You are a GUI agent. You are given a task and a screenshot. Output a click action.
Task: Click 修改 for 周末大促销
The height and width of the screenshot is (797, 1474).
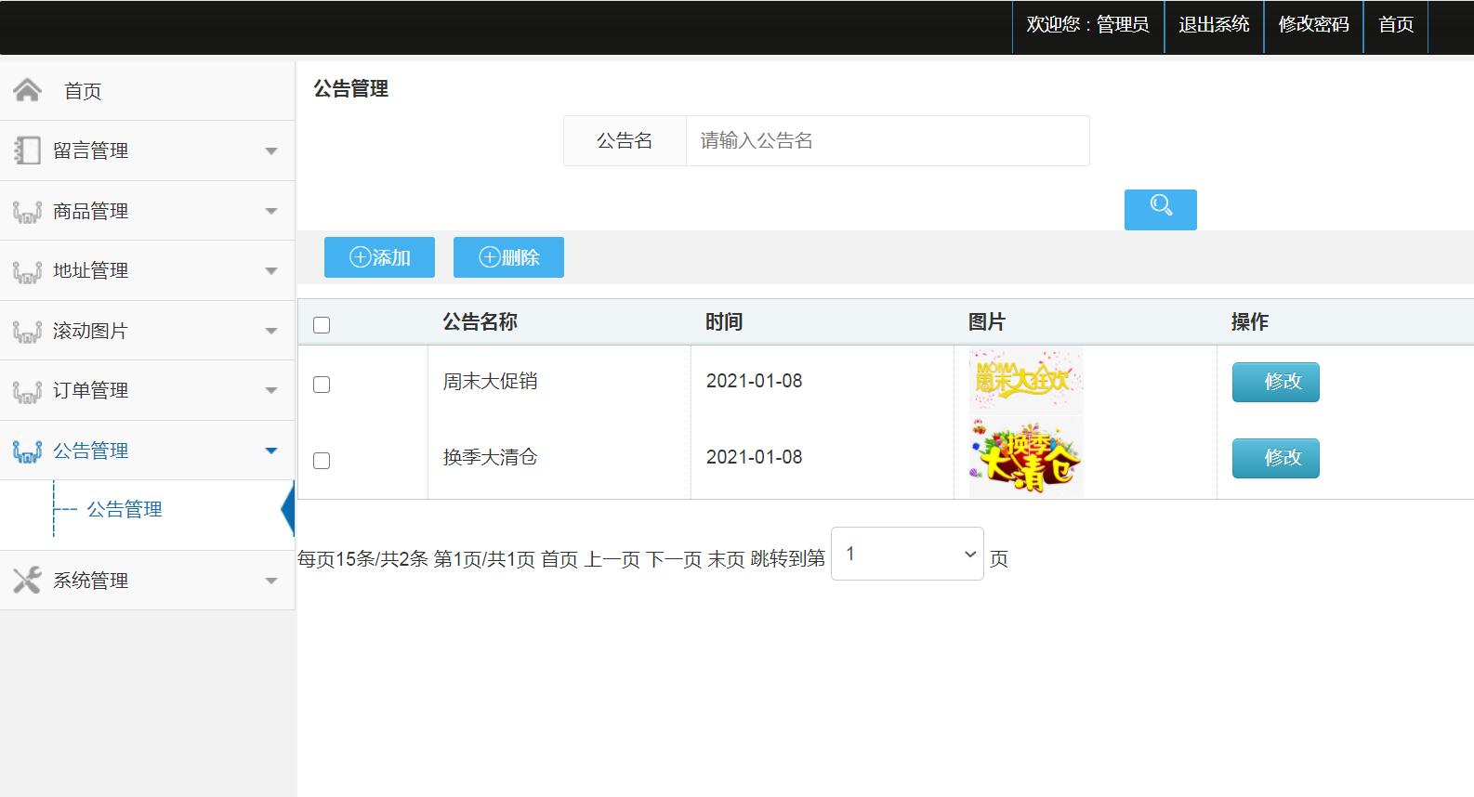(x=1275, y=382)
